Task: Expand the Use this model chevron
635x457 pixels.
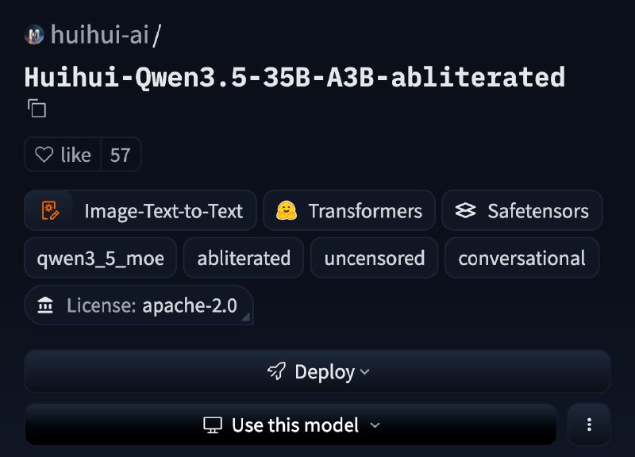Action: [x=375, y=425]
